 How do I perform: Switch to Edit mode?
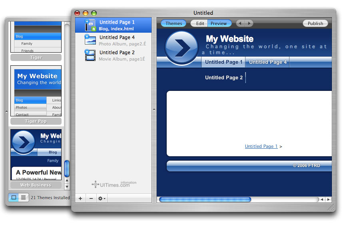[x=200, y=24]
